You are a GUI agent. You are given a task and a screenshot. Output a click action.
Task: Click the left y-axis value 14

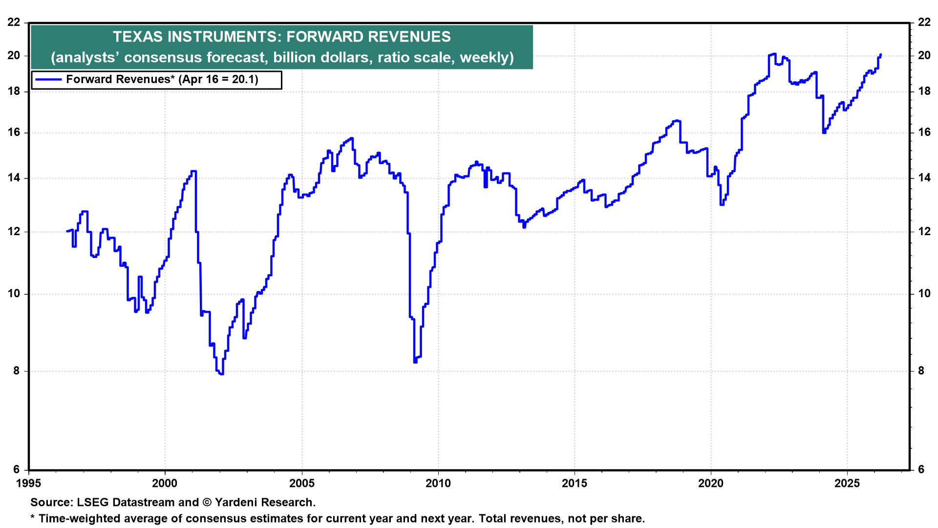[x=14, y=178]
